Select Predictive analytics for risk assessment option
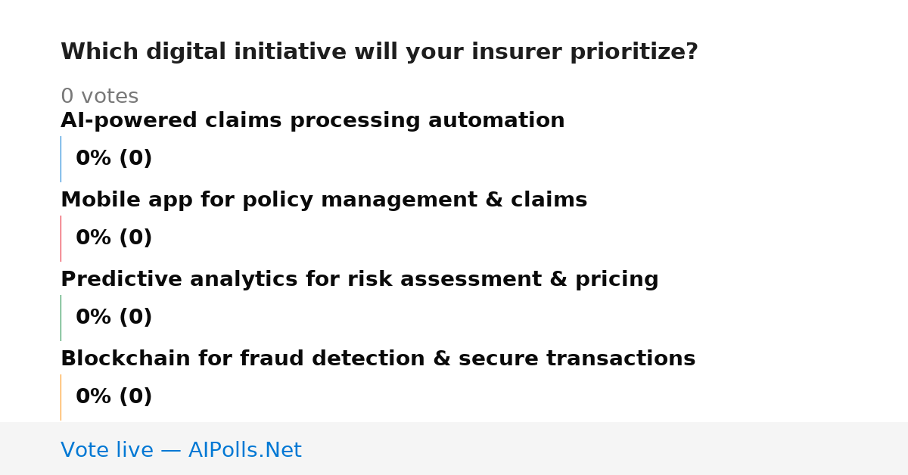This screenshot has height=475, width=908. [x=359, y=280]
